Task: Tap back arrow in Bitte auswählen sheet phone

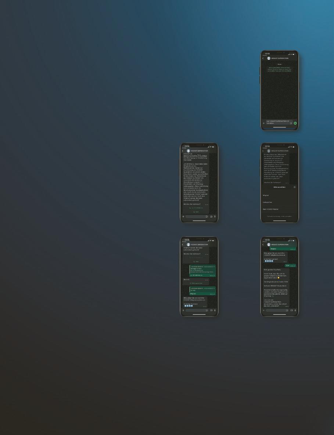Action: (263, 151)
